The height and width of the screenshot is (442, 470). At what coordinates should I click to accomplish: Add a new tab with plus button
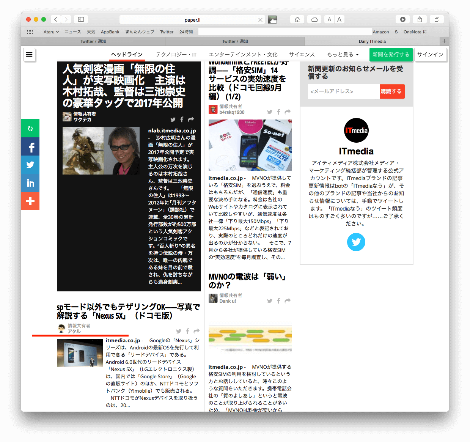pos(444,41)
